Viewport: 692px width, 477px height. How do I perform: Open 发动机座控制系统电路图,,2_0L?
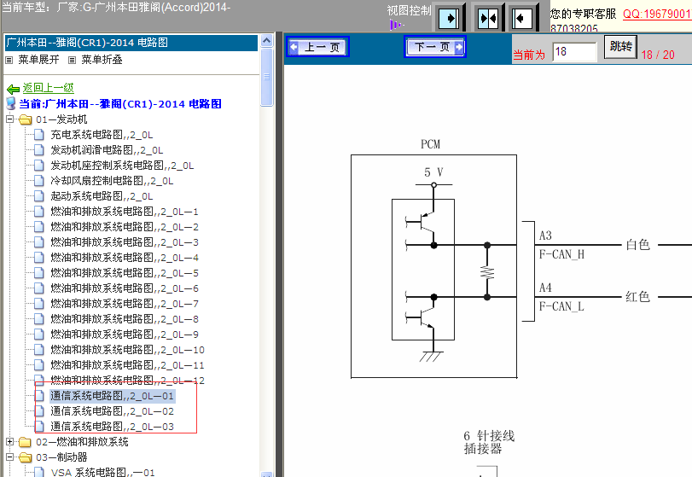pyautogui.click(x=122, y=166)
